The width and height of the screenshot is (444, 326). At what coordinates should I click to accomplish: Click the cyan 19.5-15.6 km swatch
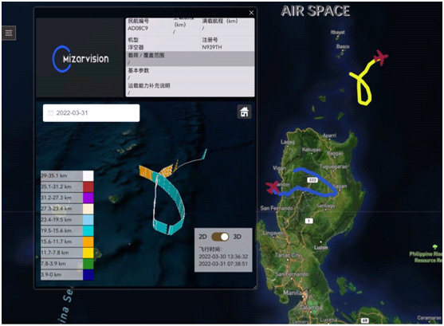(88, 231)
